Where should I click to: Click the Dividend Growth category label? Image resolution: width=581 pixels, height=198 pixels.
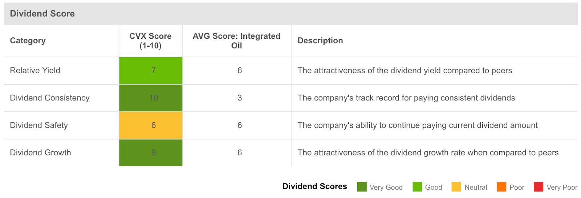(x=41, y=153)
